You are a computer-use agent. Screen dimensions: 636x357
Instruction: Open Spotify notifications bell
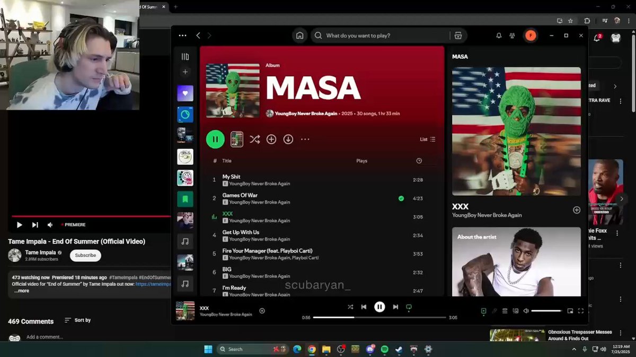click(499, 35)
